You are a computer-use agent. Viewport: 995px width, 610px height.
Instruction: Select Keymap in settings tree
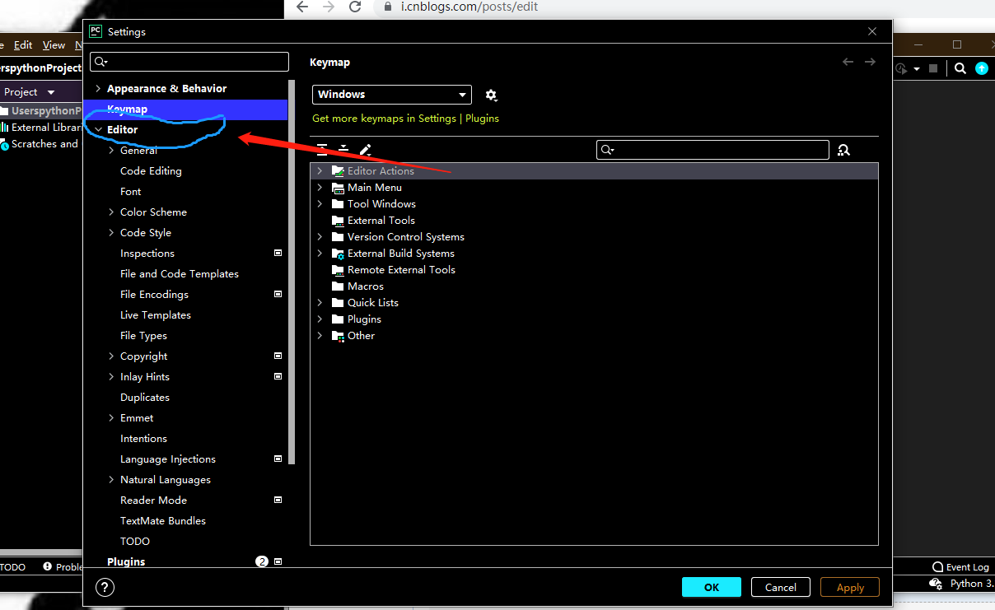(x=186, y=109)
